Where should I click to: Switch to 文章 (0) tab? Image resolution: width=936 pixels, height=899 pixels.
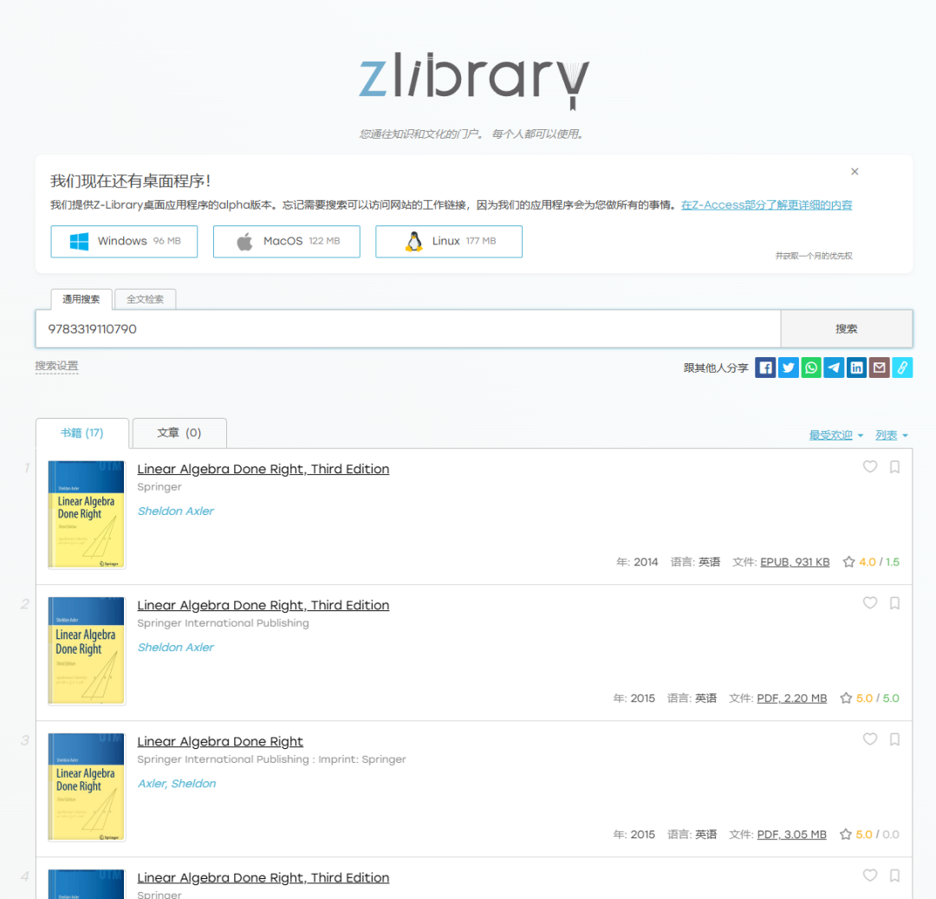179,433
